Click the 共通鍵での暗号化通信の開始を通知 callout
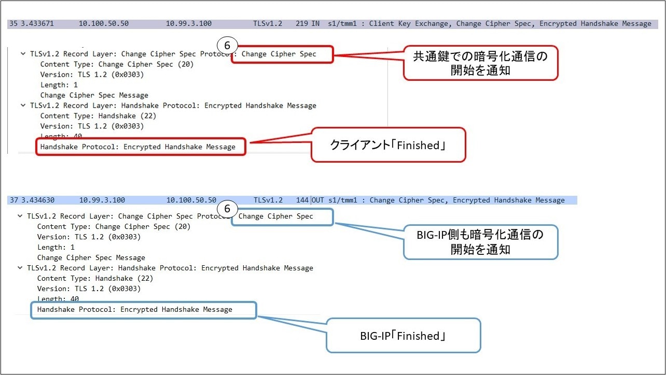Viewport: 666px width, 375px height. [x=480, y=63]
